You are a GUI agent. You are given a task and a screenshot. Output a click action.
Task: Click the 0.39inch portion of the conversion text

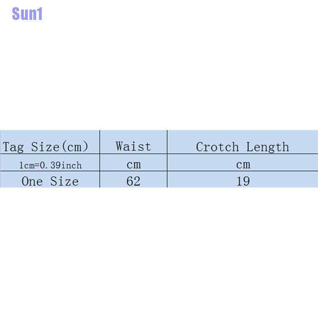pos(61,165)
